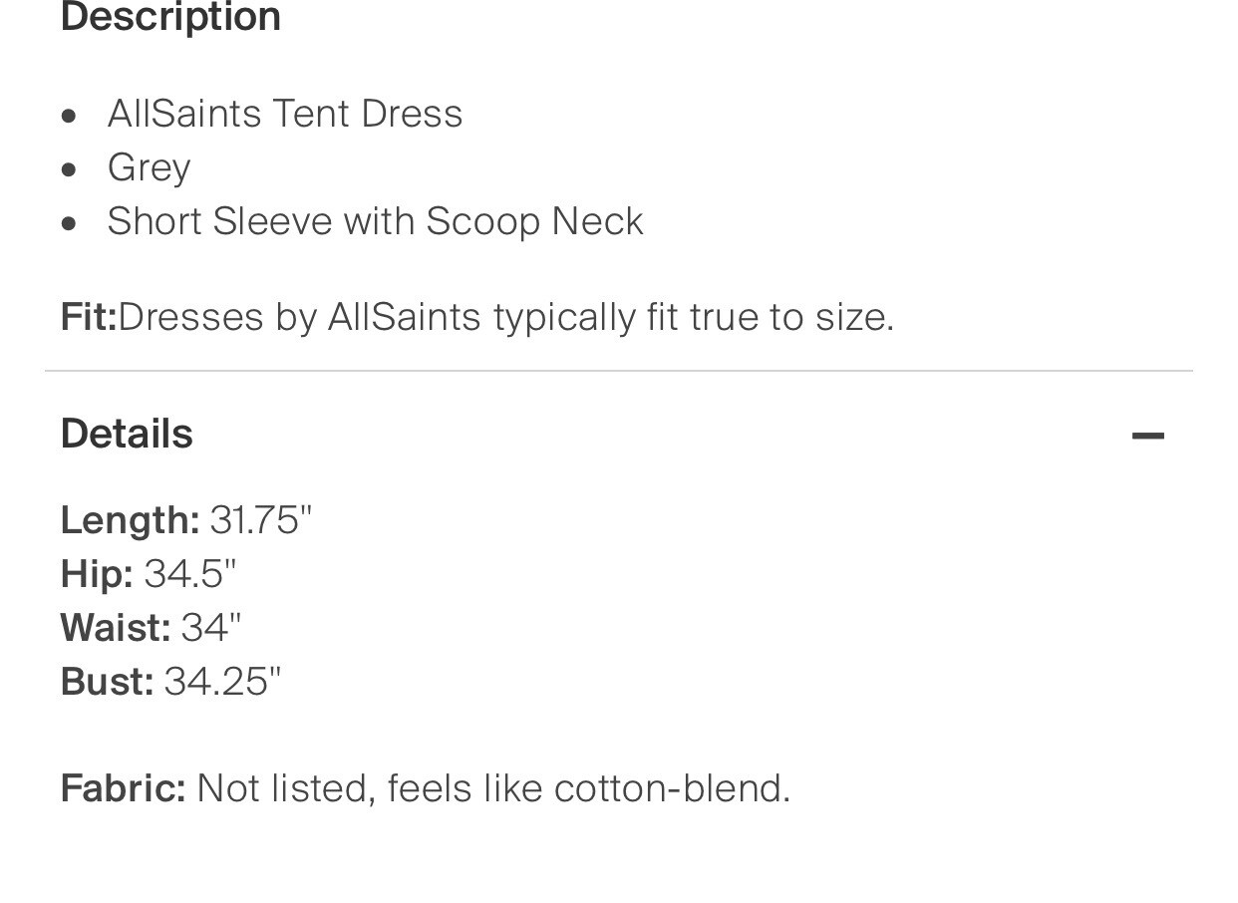Select the AllSaints Tent Dress bullet item
Image resolution: width=1238 pixels, height=903 pixels.
[285, 113]
